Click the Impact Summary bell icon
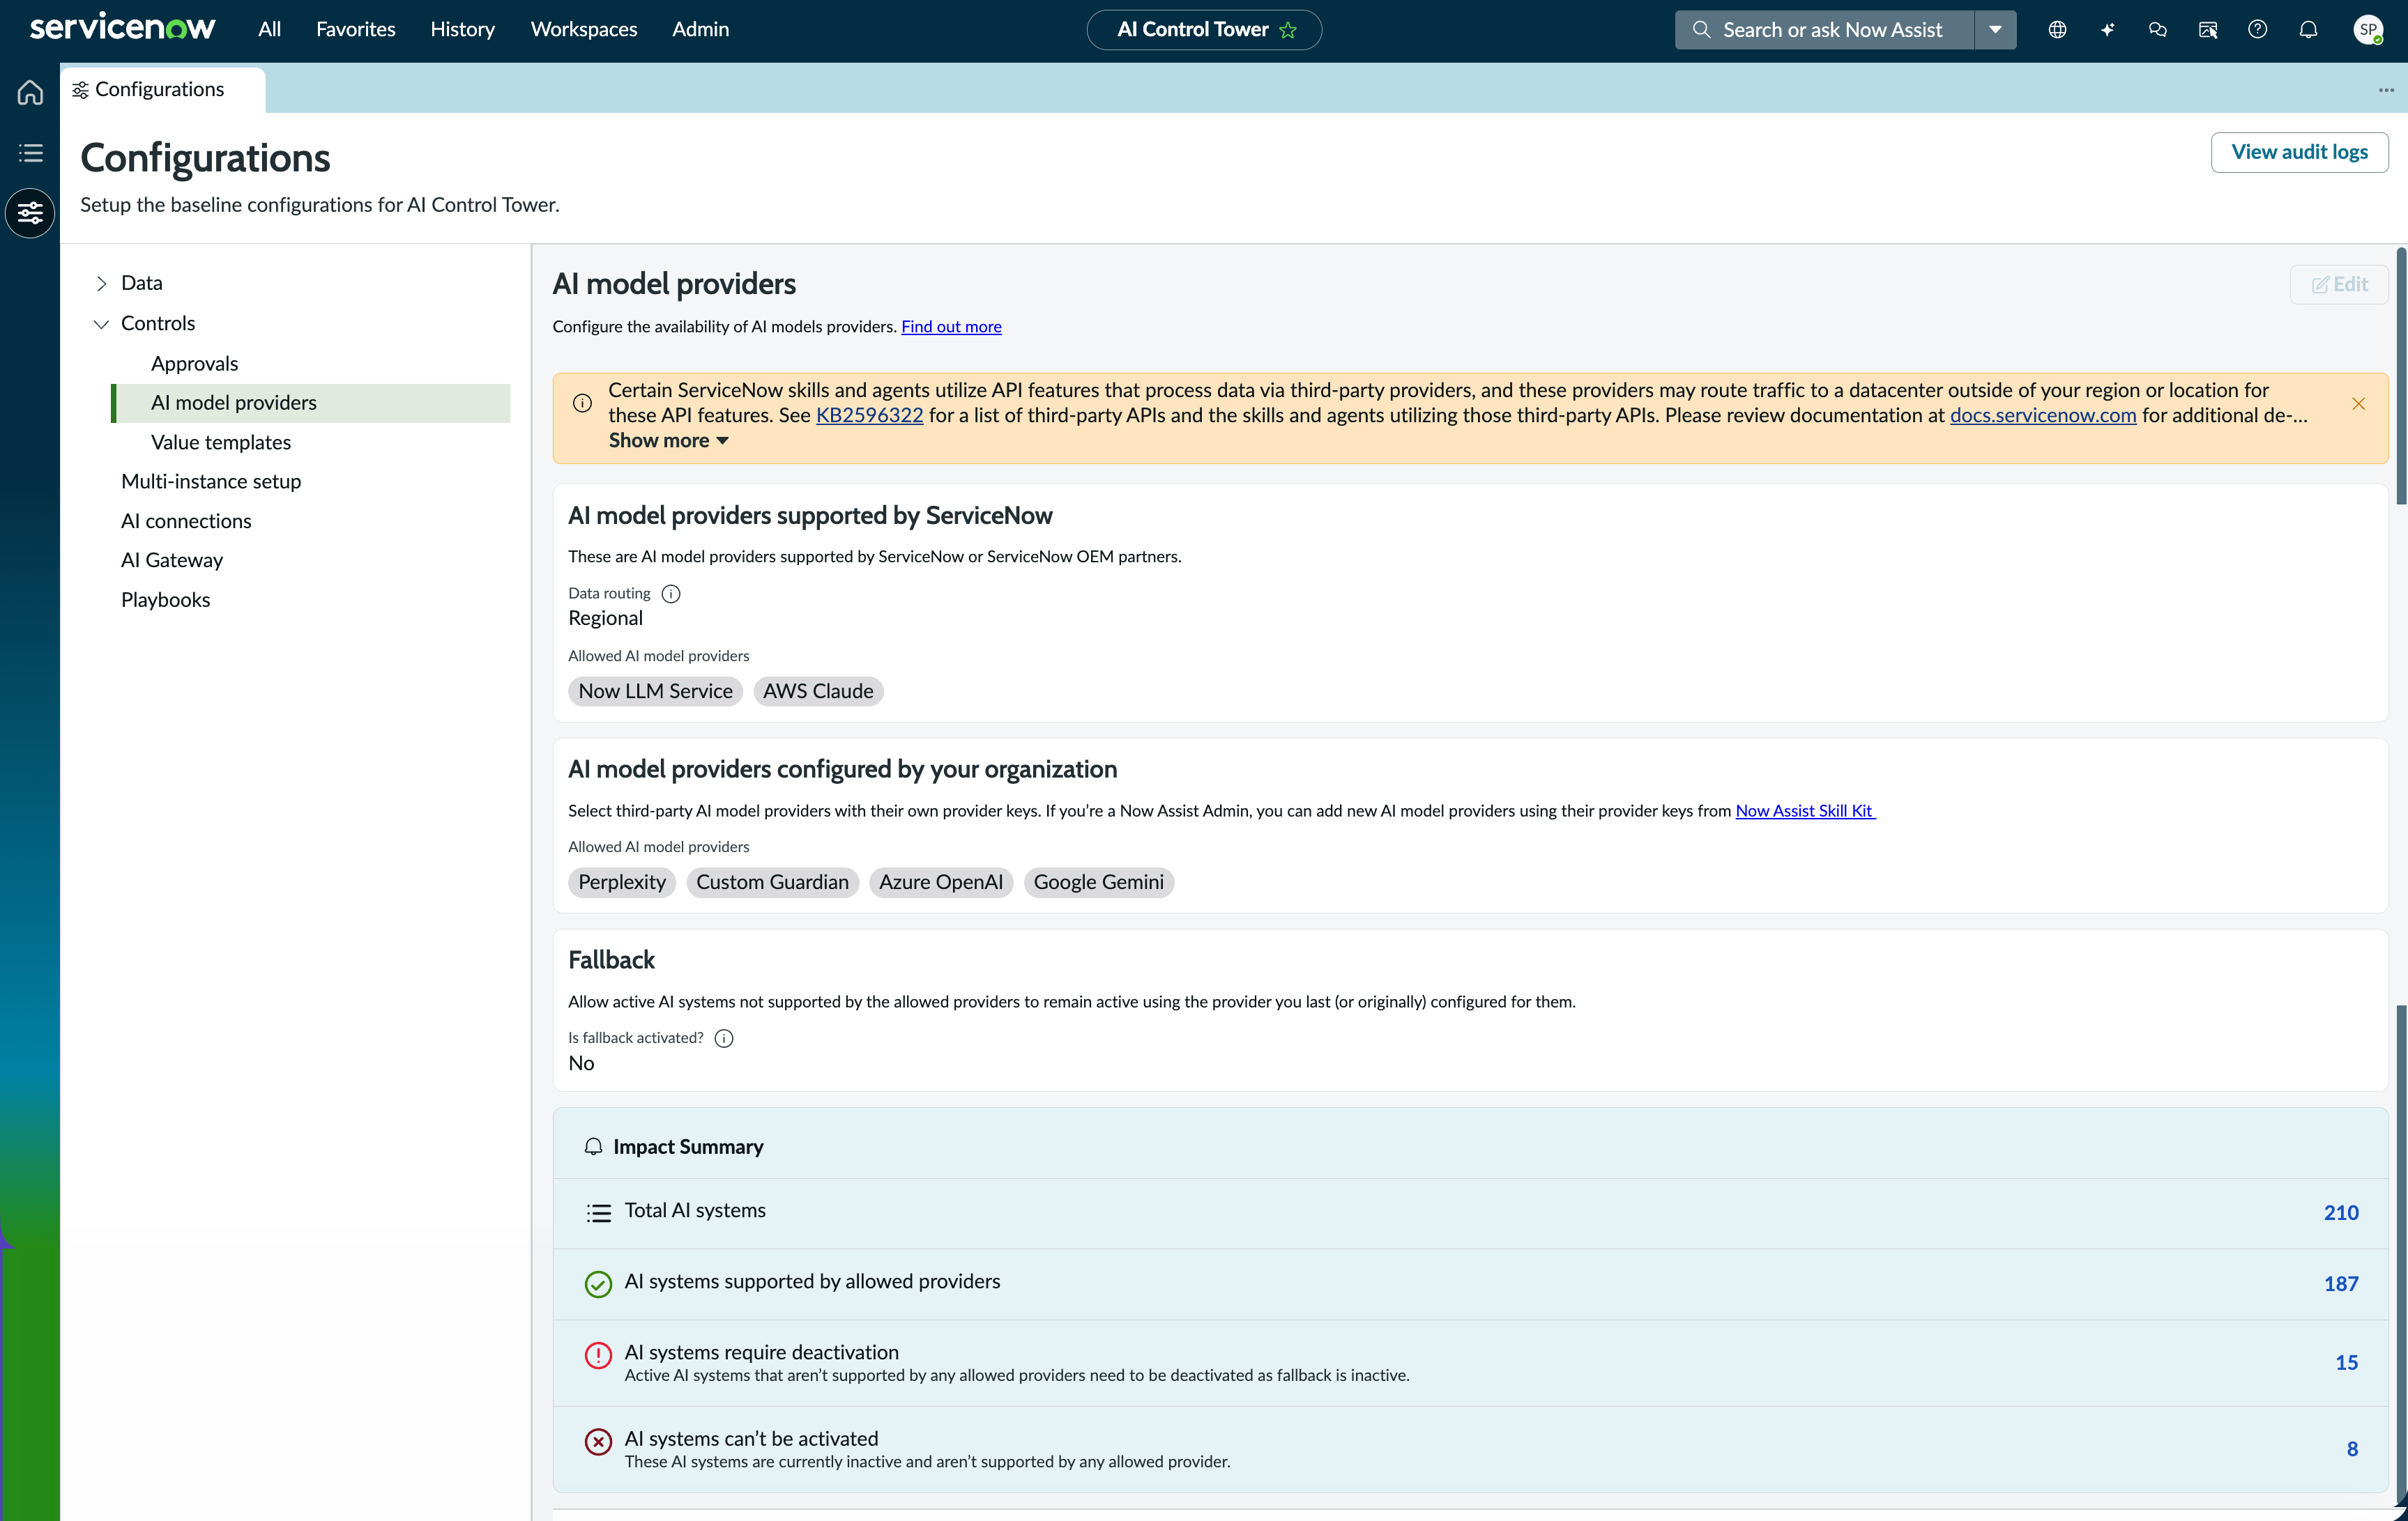 pyautogui.click(x=593, y=1146)
